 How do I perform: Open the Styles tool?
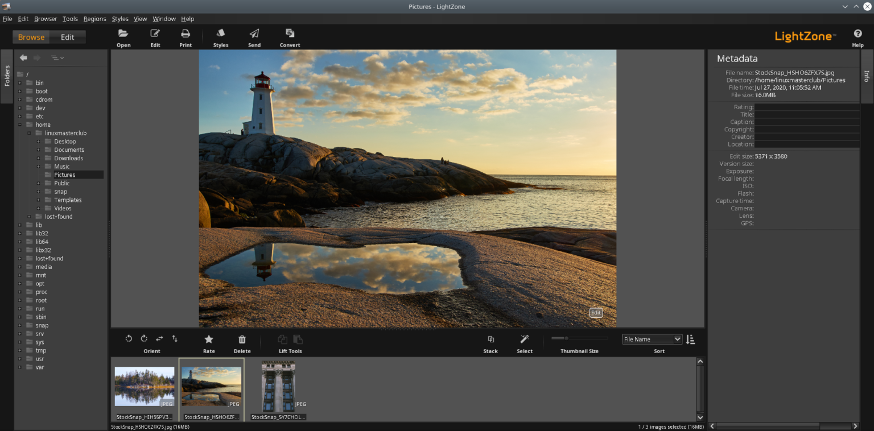click(x=221, y=34)
